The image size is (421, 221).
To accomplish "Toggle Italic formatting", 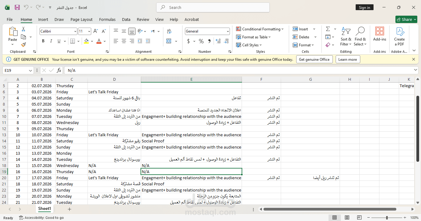I will tap(51, 41).
